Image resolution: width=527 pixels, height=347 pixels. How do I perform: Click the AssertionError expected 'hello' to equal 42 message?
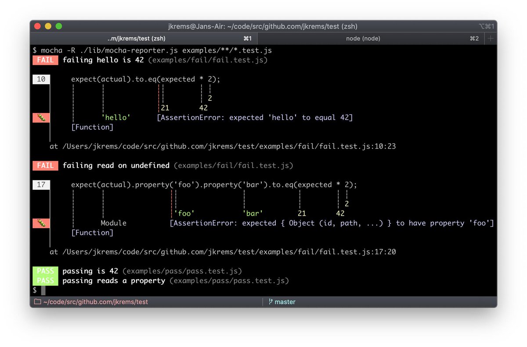255,118
